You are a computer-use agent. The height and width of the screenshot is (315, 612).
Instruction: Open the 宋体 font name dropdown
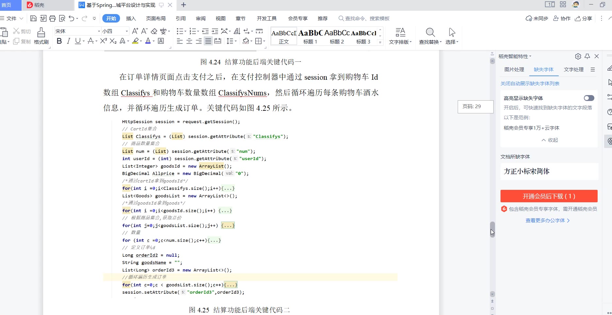(x=99, y=31)
